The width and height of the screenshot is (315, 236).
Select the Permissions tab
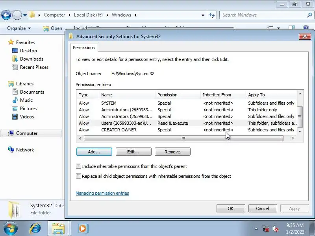click(x=84, y=48)
